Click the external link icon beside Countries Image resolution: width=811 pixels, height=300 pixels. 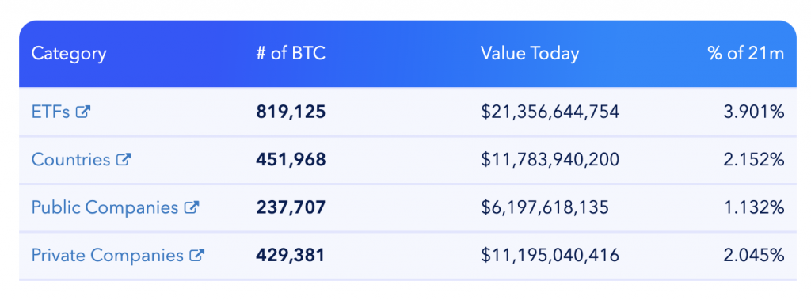click(x=124, y=159)
